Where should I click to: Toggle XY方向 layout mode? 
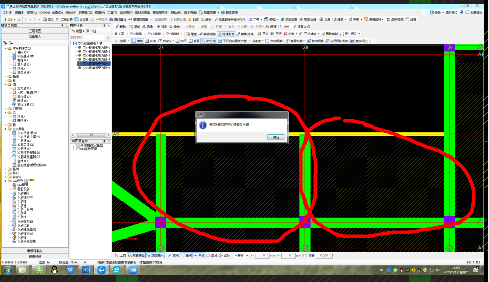click(208, 41)
